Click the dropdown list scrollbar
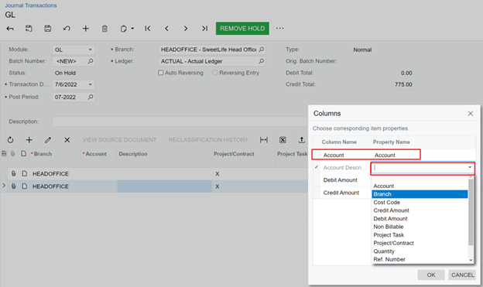 pos(471,213)
